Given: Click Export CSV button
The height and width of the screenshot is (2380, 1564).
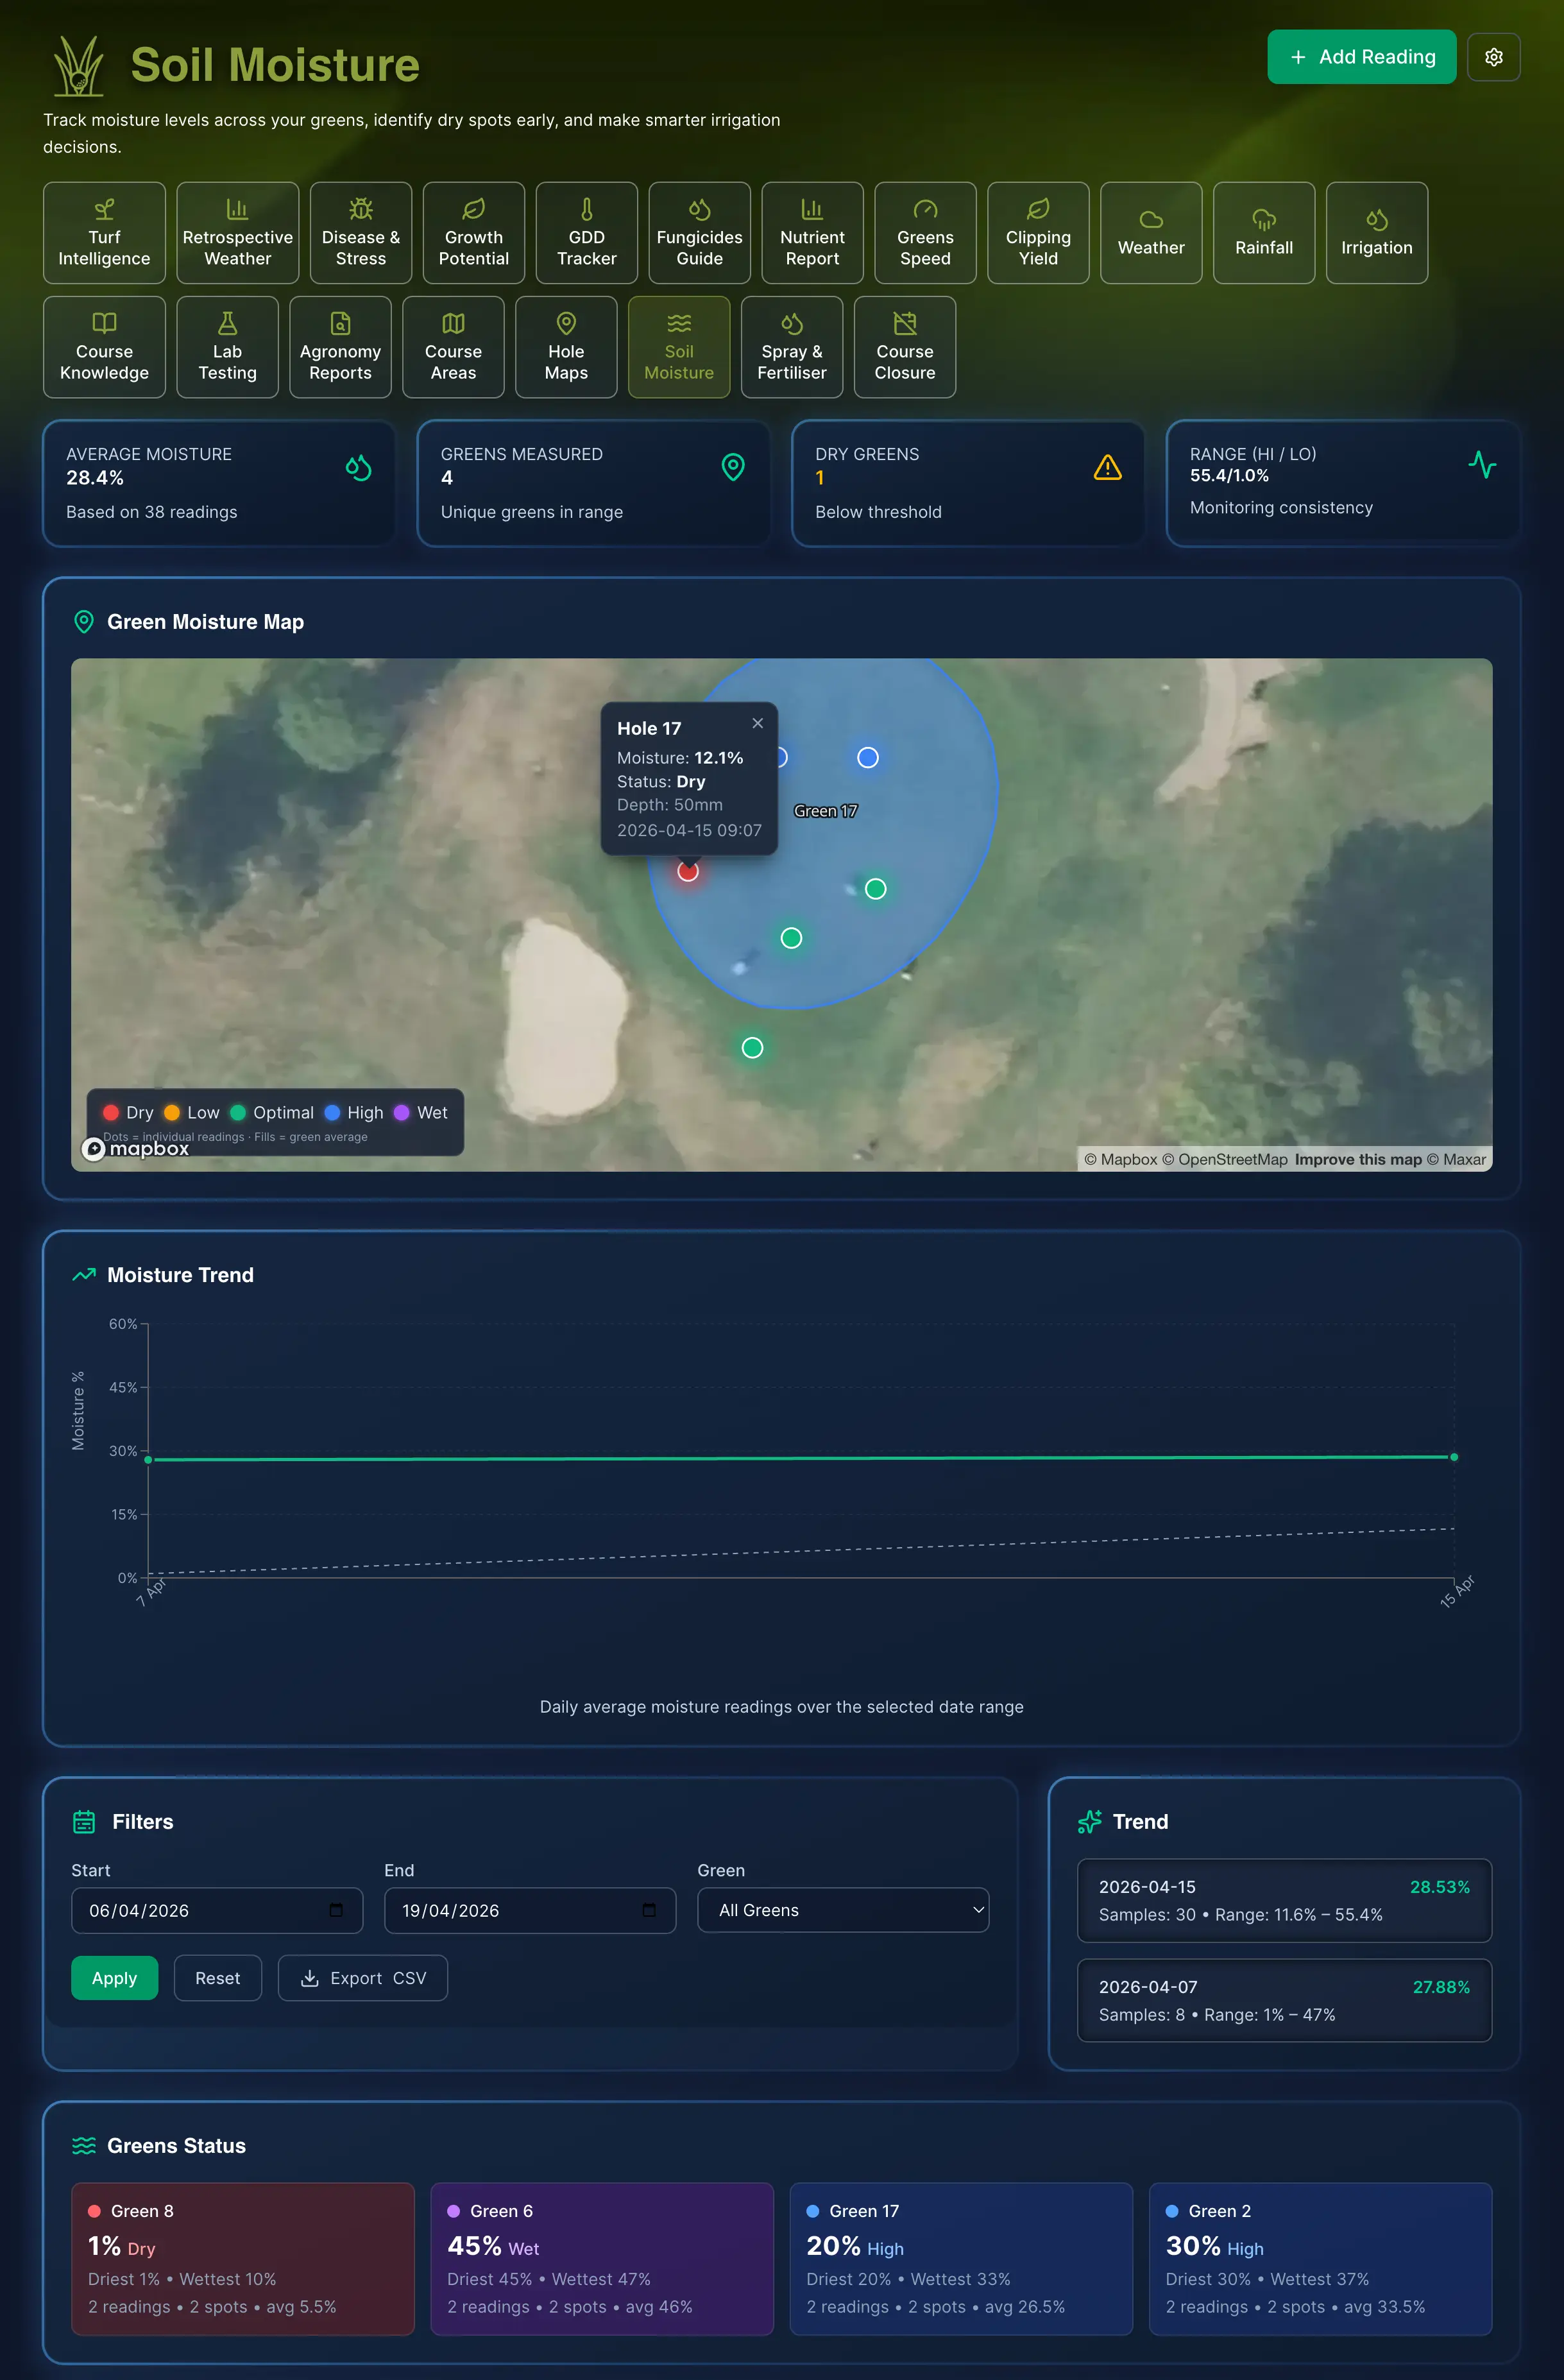Looking at the screenshot, I should click(x=363, y=1978).
